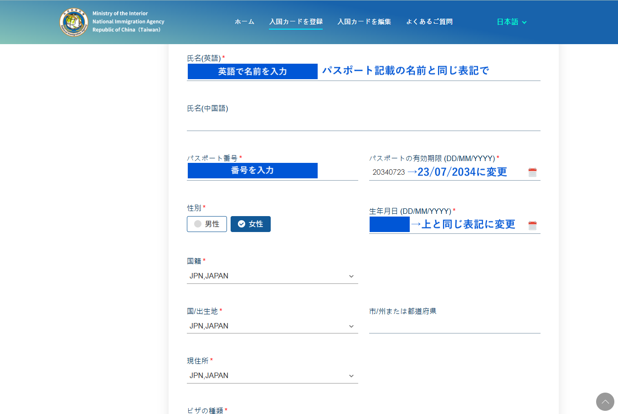The image size is (618, 414).
Task: Toggle the gender selection to male
Action: (206, 224)
